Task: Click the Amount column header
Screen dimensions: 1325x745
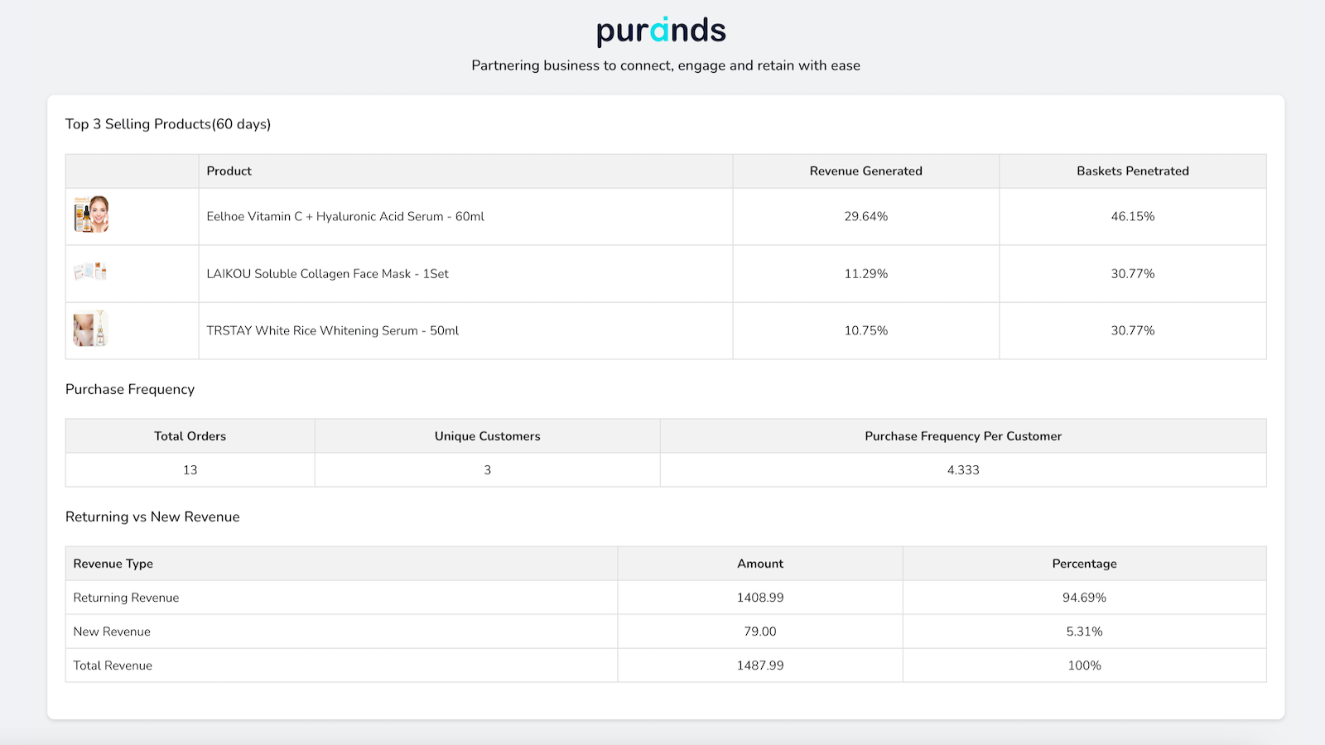Action: [x=760, y=564]
